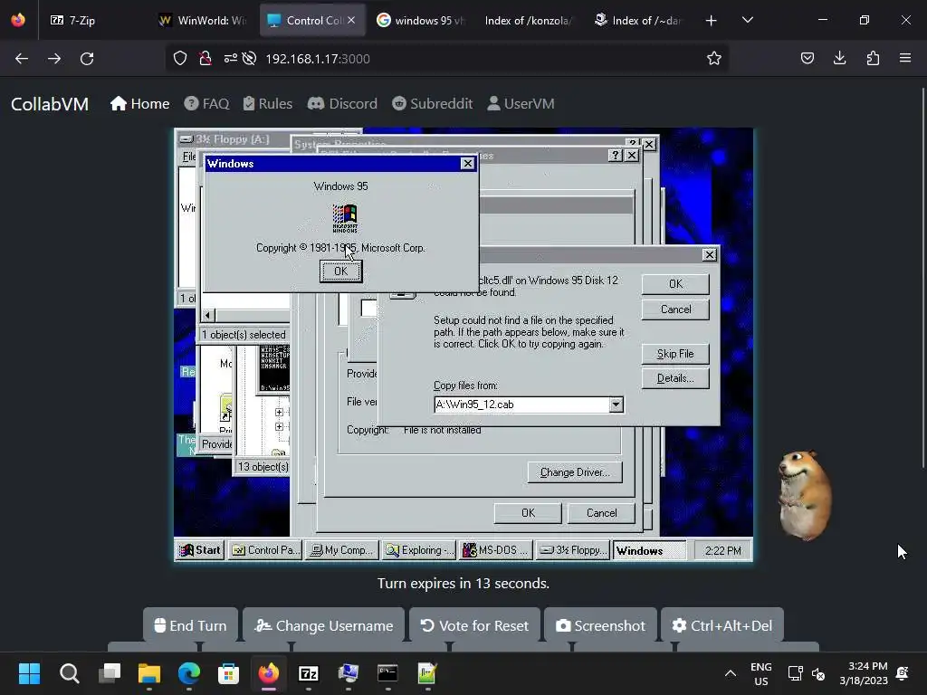Send Ctrl+Alt+Del to the VM
927x695 pixels.
pos(722,625)
